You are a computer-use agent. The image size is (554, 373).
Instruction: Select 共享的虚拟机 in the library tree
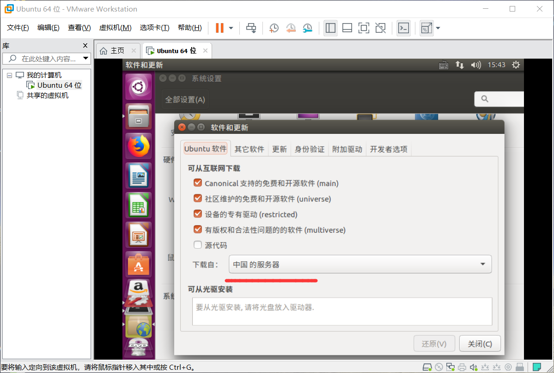(43, 95)
